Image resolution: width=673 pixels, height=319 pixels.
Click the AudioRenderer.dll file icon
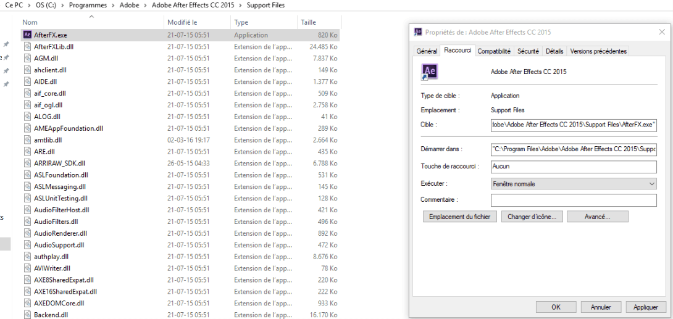click(27, 233)
